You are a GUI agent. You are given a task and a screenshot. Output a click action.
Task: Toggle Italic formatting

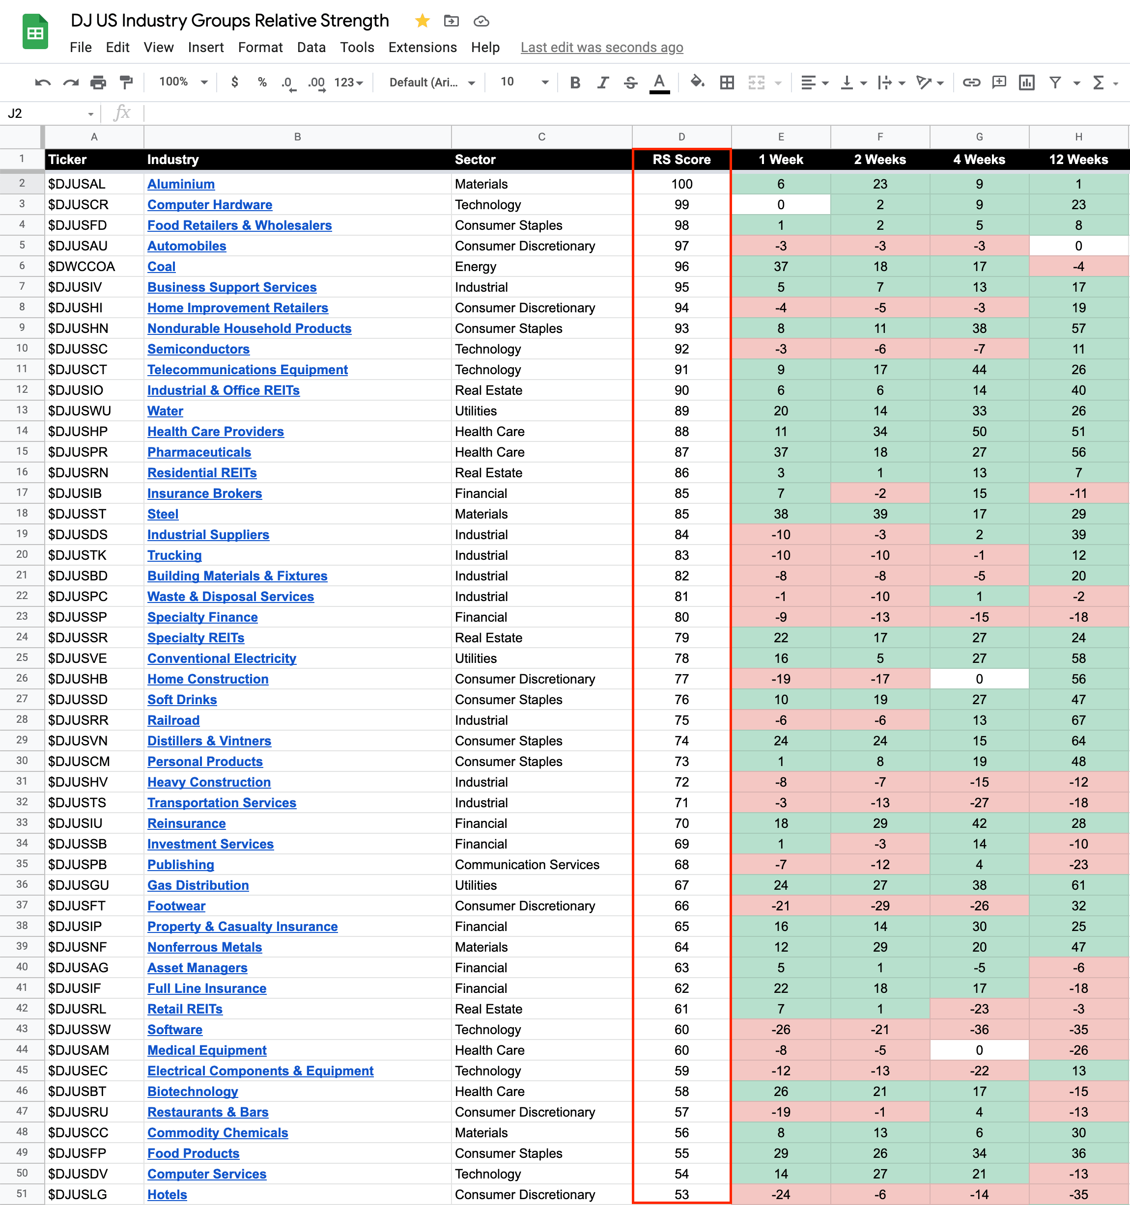602,82
